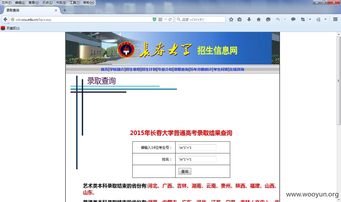Click the page vertical scrollbar thumb
The width and height of the screenshot is (341, 202).
pos(339,81)
